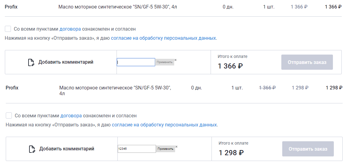The image size is (349, 164).
Task: Tick the agreement checkbox above the 1 298 ₽ total
Action: tap(9, 115)
